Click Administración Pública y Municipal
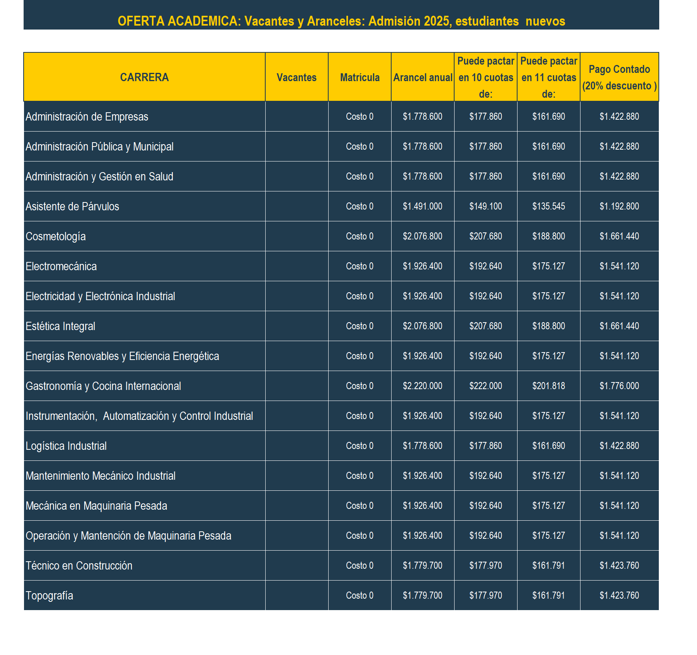 pos(99,147)
